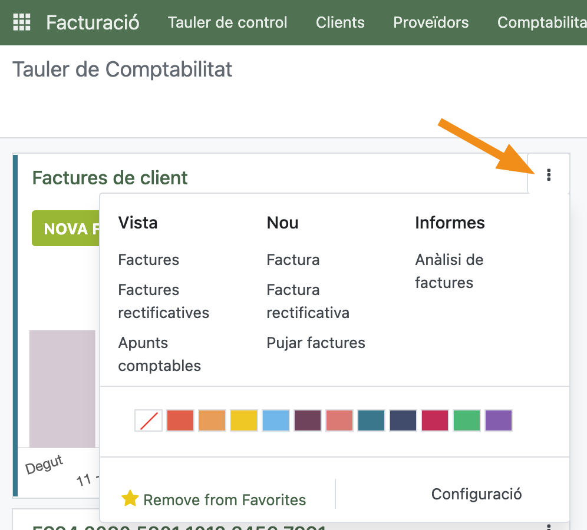Click Pujar factures option
Image resolution: width=587 pixels, height=530 pixels.
coord(316,343)
